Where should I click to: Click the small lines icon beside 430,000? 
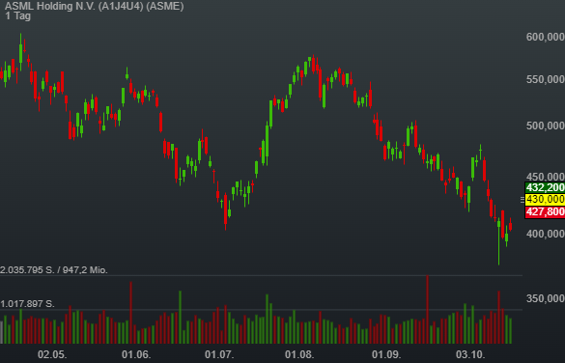tap(523, 200)
